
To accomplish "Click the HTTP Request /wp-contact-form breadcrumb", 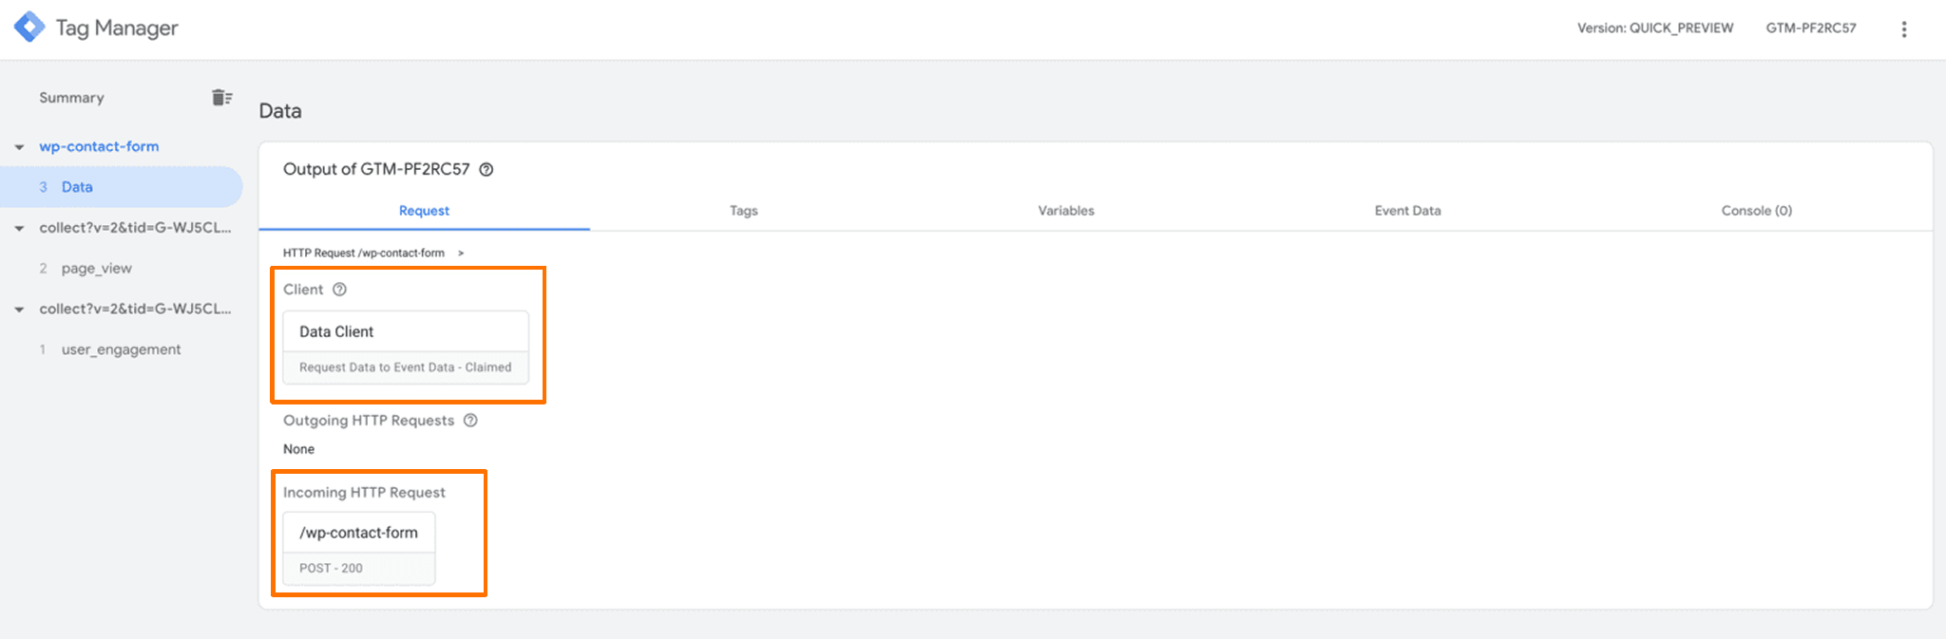I will (x=364, y=254).
